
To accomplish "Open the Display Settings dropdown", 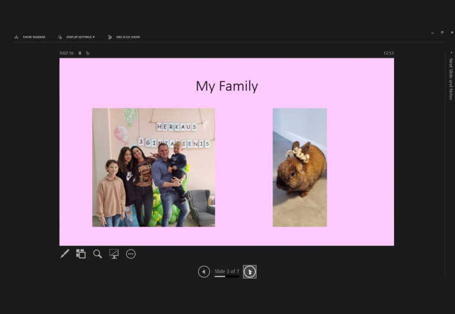I will coord(76,37).
